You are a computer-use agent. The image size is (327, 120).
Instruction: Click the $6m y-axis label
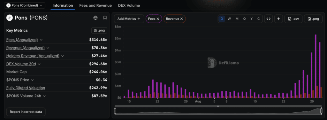118,27
